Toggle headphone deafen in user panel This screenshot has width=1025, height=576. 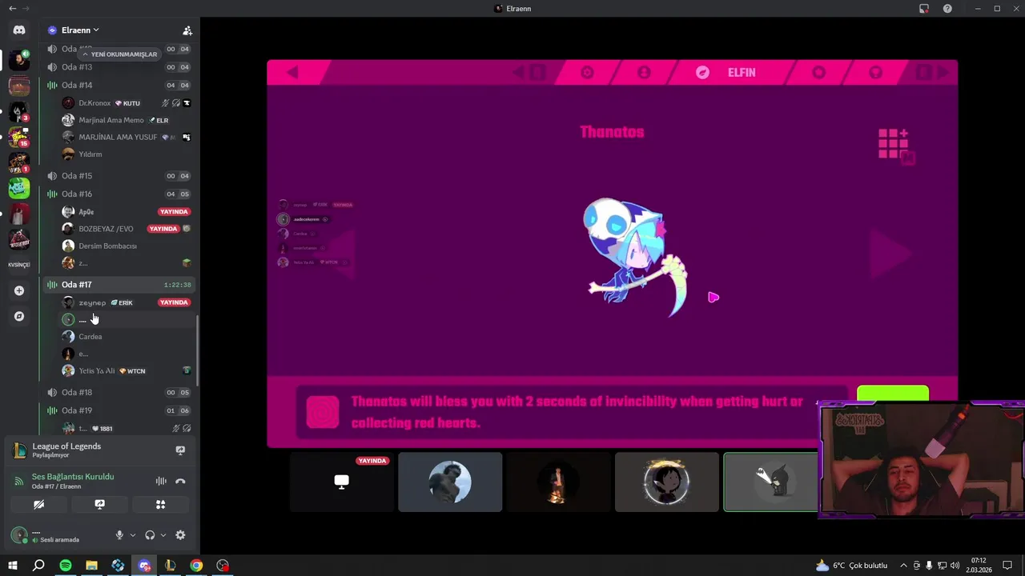[x=150, y=535]
